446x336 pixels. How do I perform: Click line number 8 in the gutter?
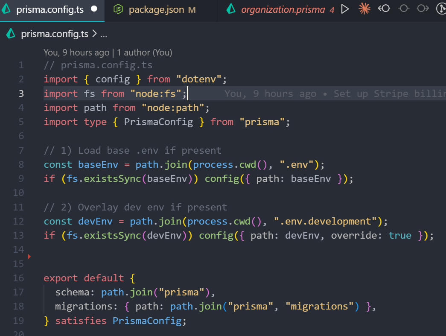click(21, 164)
